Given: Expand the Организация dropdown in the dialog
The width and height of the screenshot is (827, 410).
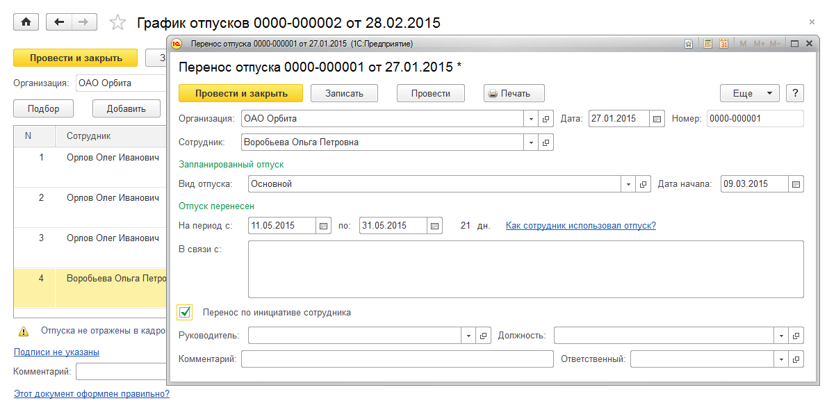Looking at the screenshot, I should click(x=532, y=119).
